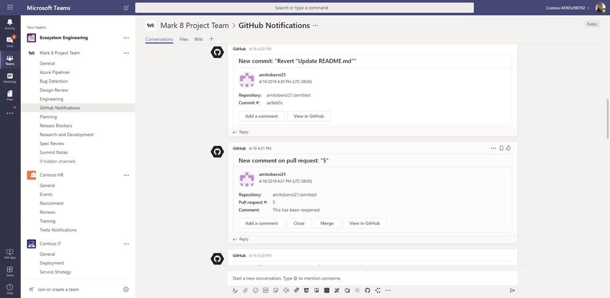Open more options for Contoso HR team

click(126, 175)
